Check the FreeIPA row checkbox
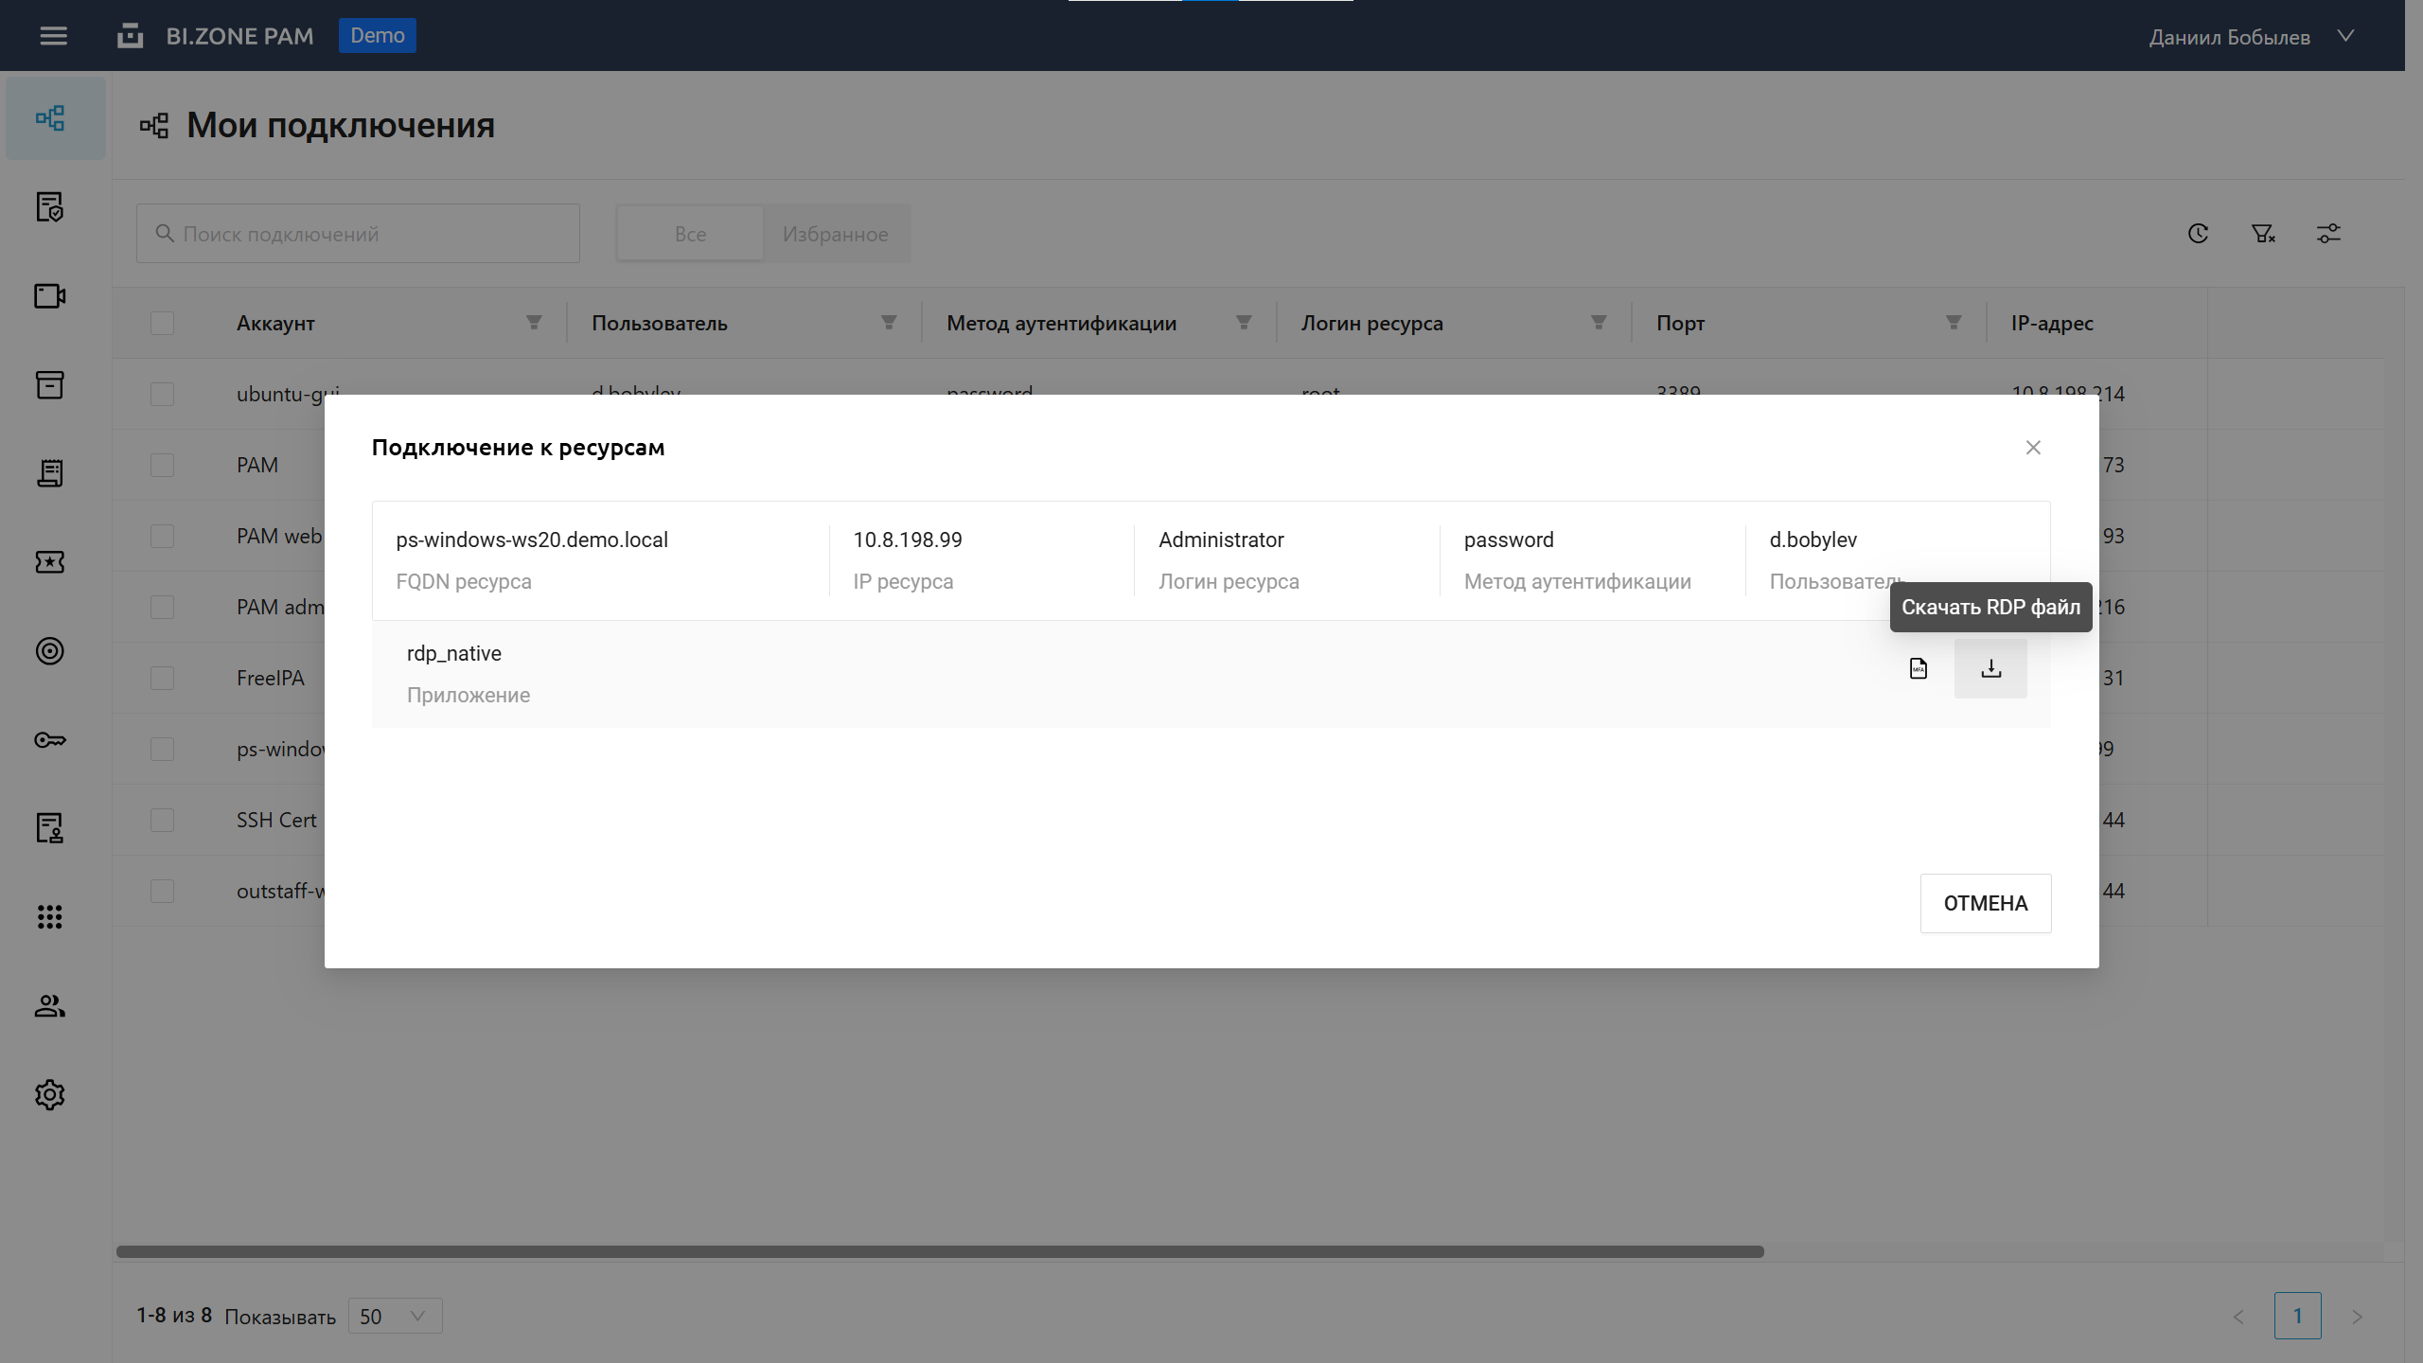The image size is (2423, 1363). (161, 678)
